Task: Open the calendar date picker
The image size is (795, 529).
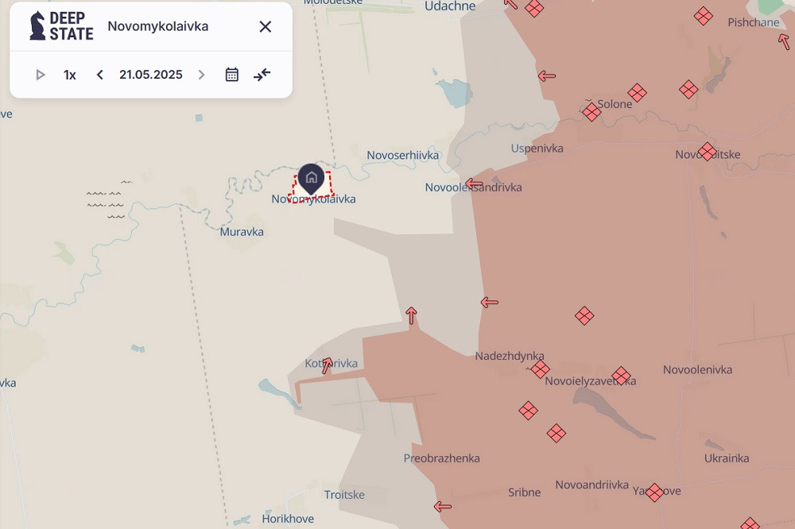Action: coord(232,75)
